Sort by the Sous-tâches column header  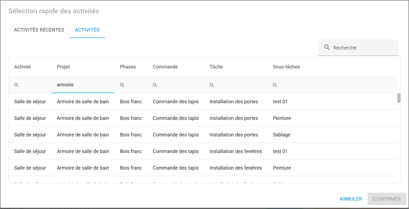tap(286, 67)
